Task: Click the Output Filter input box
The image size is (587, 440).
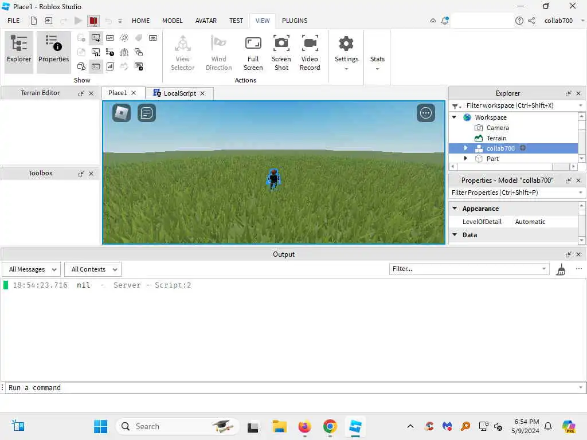Action: click(469, 269)
